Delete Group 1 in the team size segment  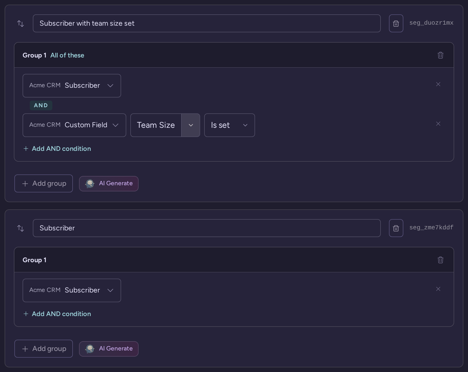(x=440, y=55)
